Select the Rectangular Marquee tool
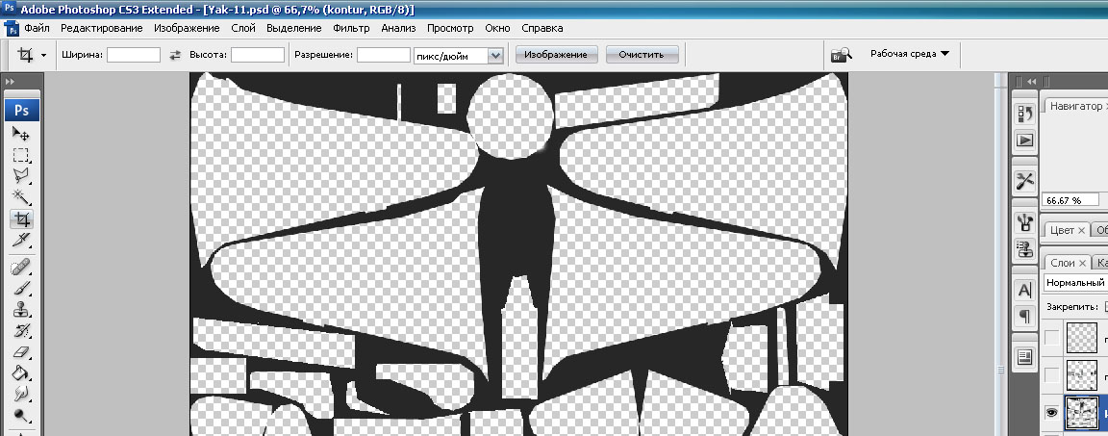1108x436 pixels. click(21, 155)
